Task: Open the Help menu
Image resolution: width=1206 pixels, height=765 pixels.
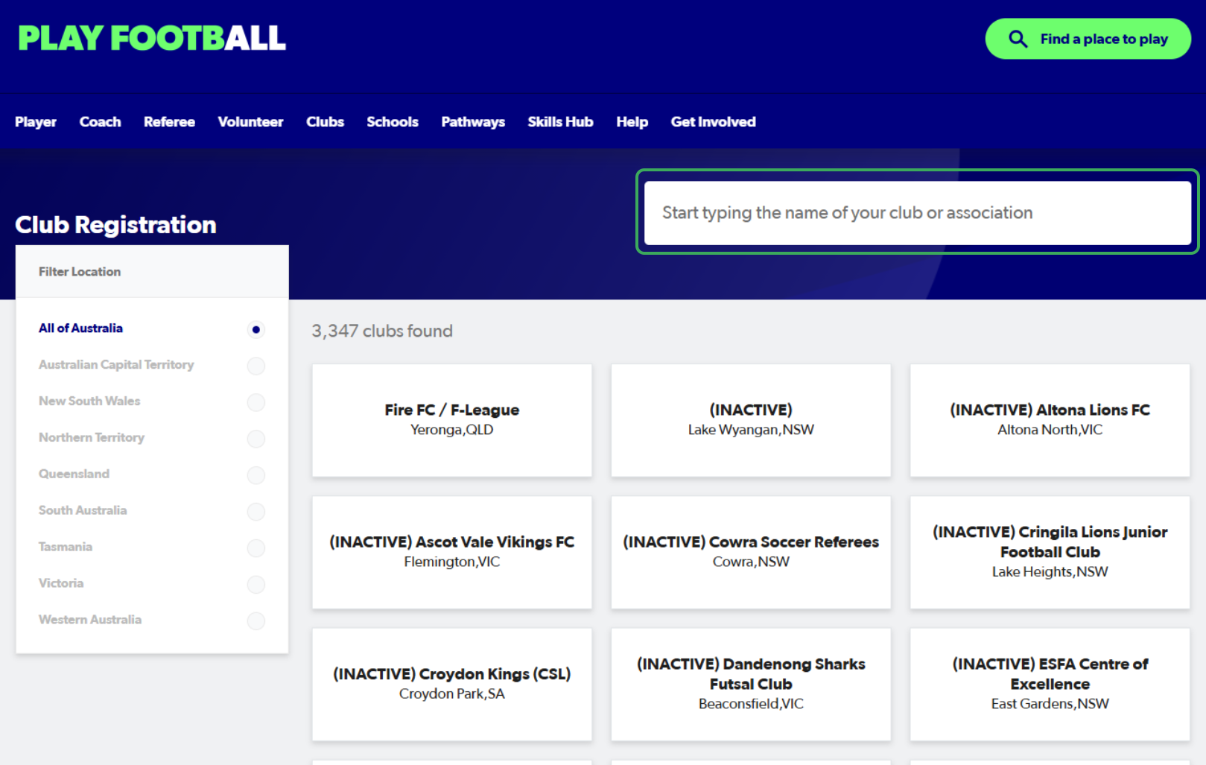Action: tap(632, 121)
